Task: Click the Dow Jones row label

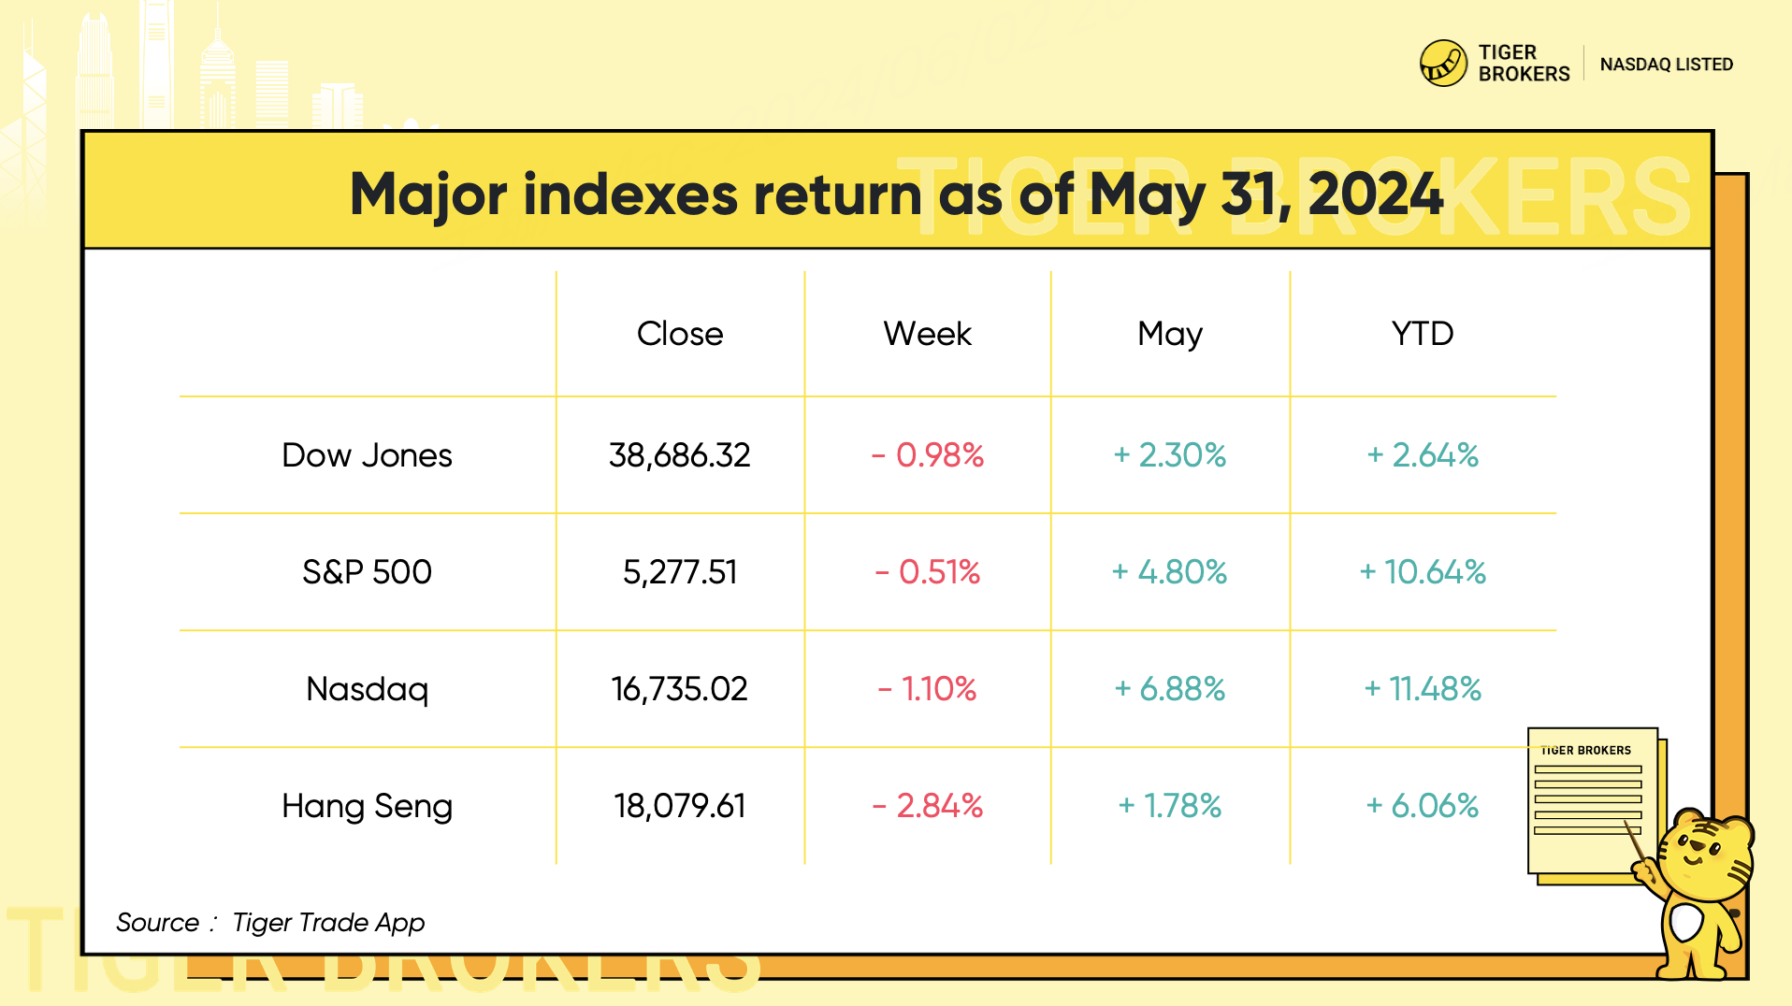Action: tap(367, 455)
